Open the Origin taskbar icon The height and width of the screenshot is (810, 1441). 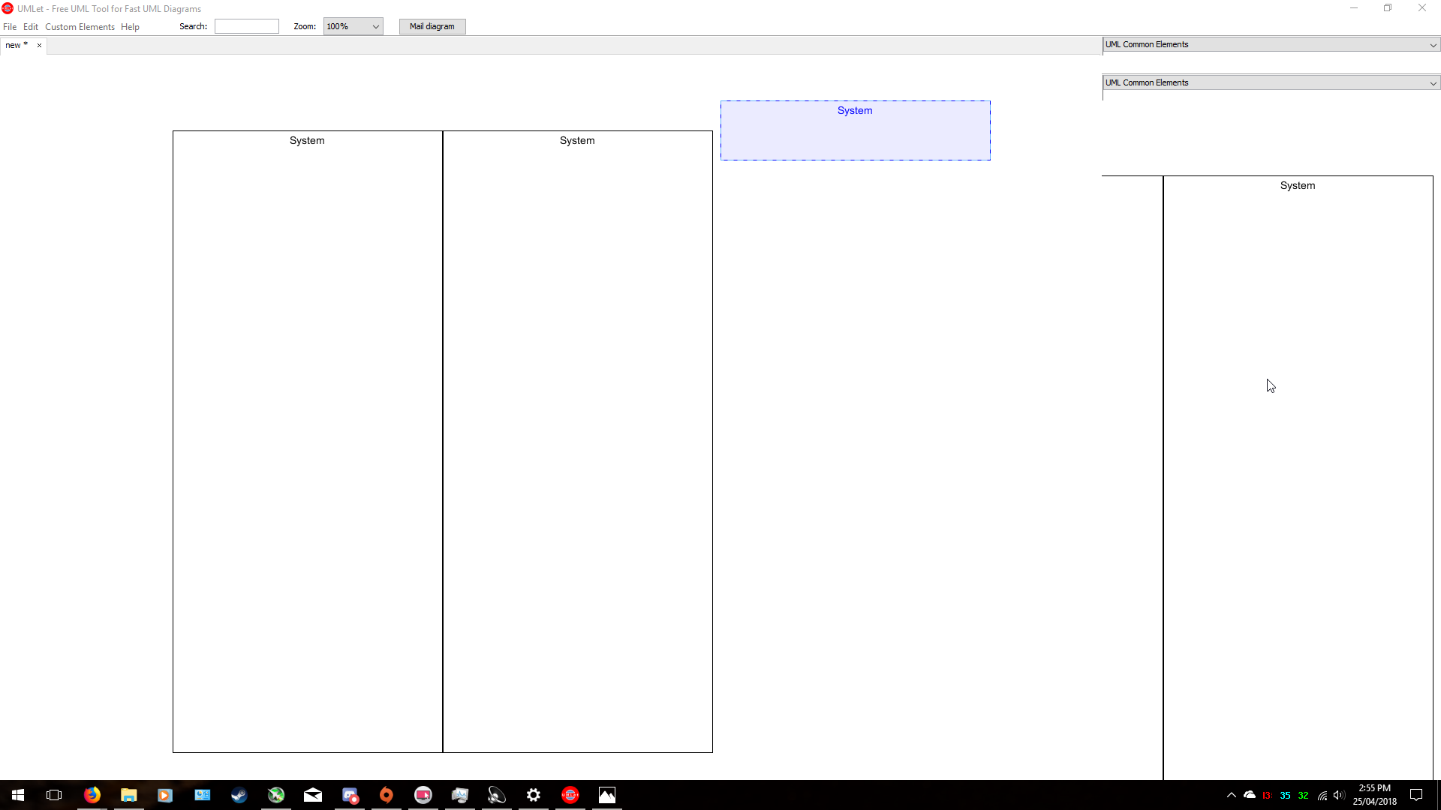tap(387, 795)
